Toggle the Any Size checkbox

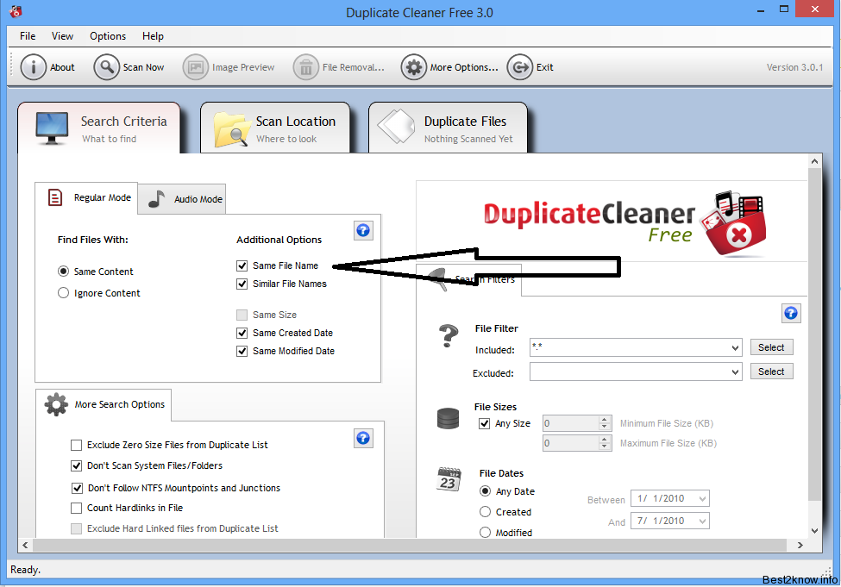coord(484,423)
